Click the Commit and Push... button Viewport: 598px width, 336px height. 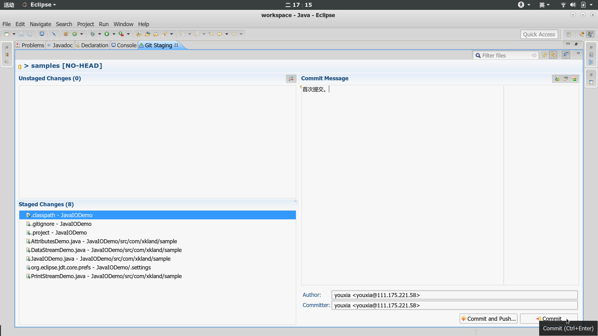(x=488, y=319)
